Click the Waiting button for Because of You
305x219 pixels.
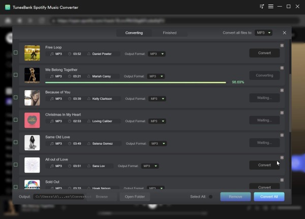pyautogui.click(x=264, y=98)
